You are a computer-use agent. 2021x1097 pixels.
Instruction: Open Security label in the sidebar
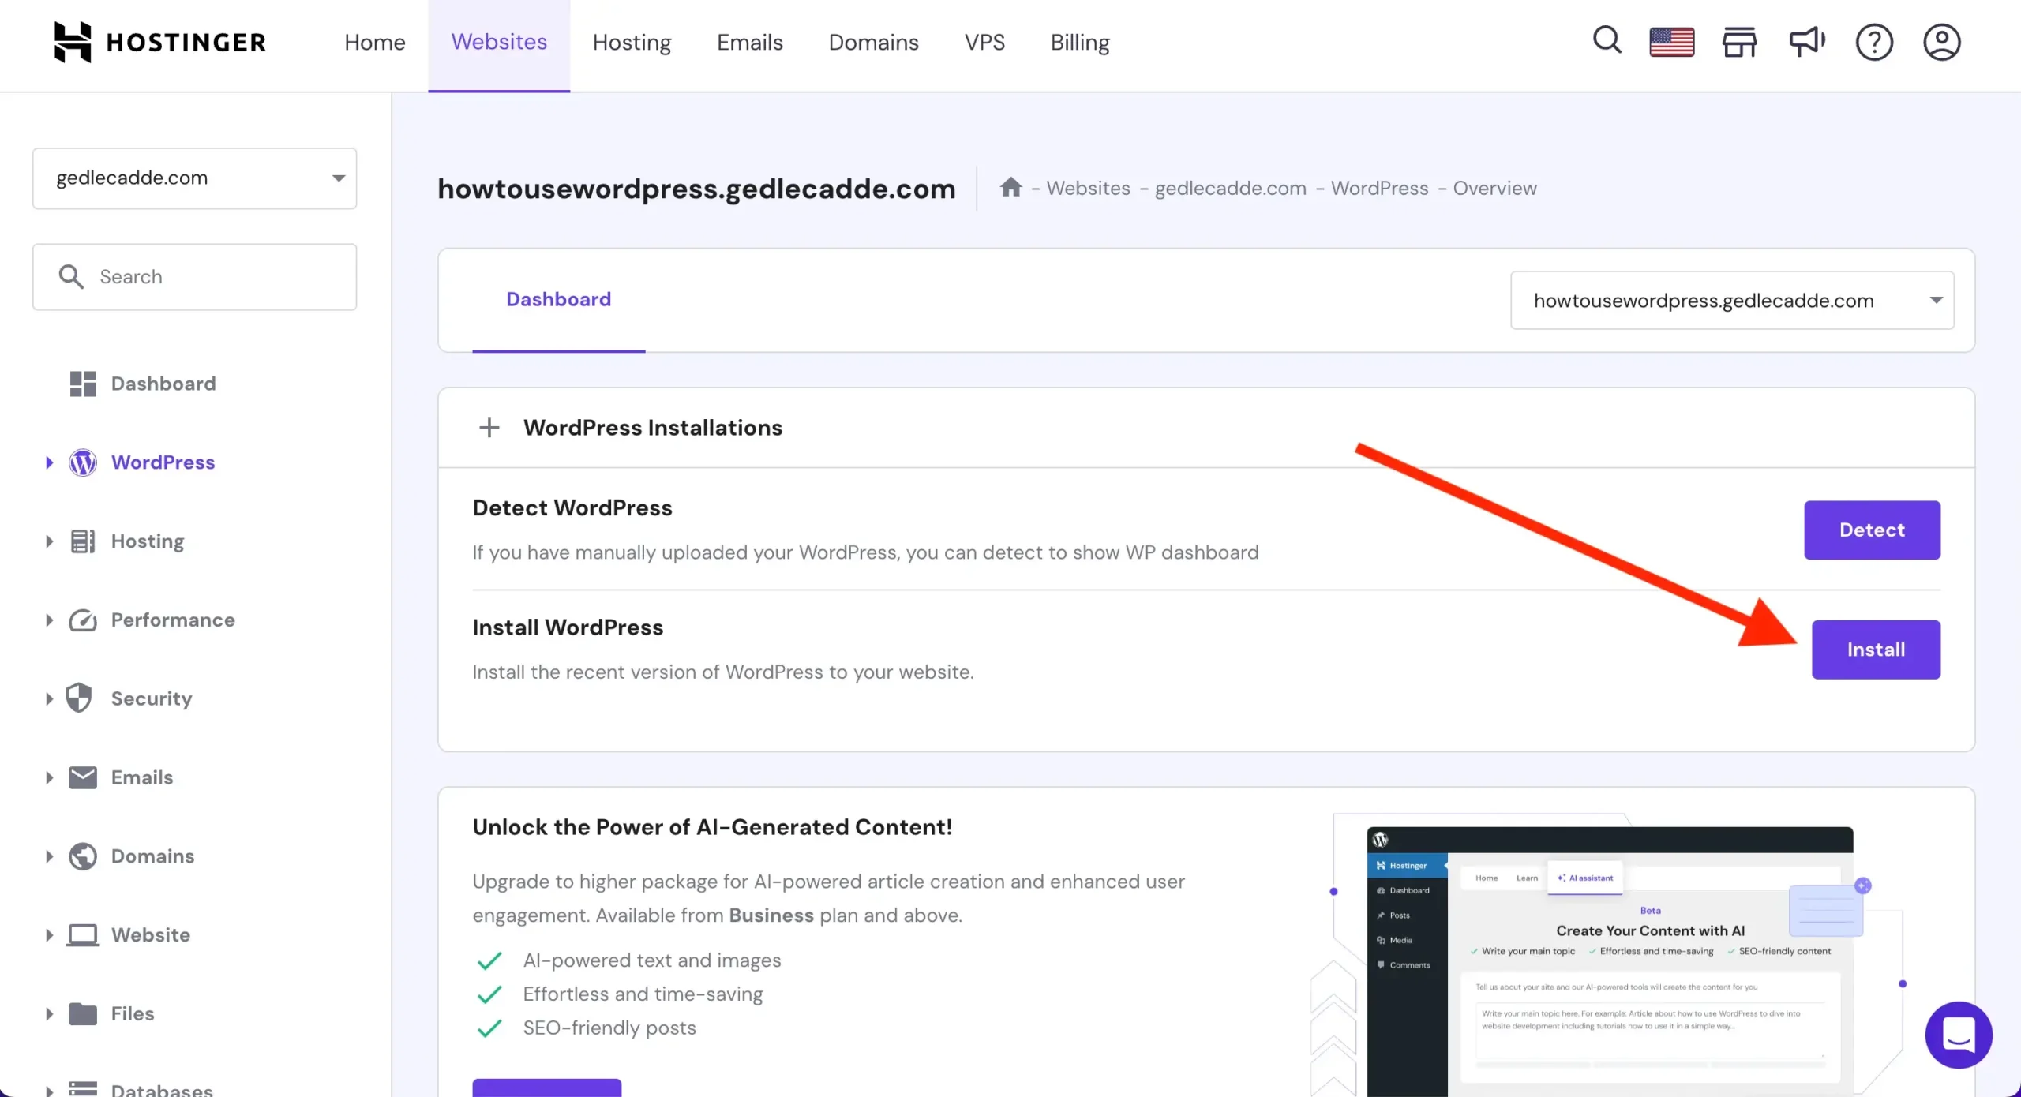coord(152,698)
